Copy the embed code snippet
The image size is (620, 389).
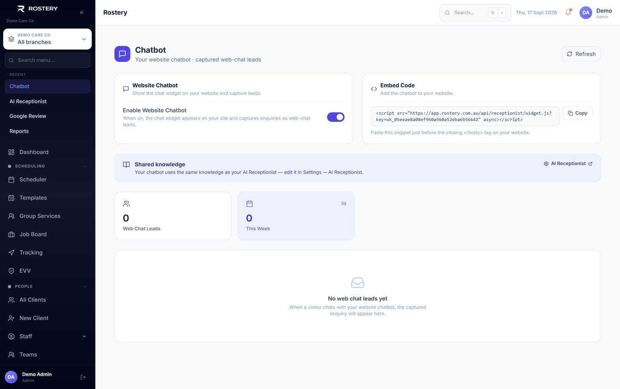tap(577, 113)
